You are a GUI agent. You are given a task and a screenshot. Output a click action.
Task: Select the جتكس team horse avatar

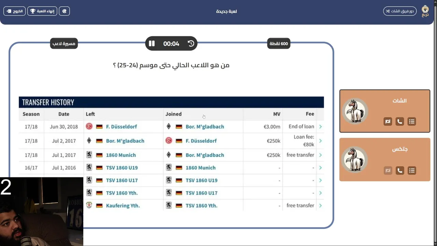click(x=355, y=160)
